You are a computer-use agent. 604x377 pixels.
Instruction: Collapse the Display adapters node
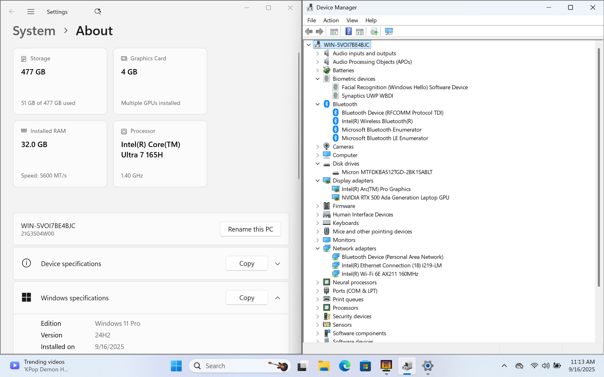point(317,181)
